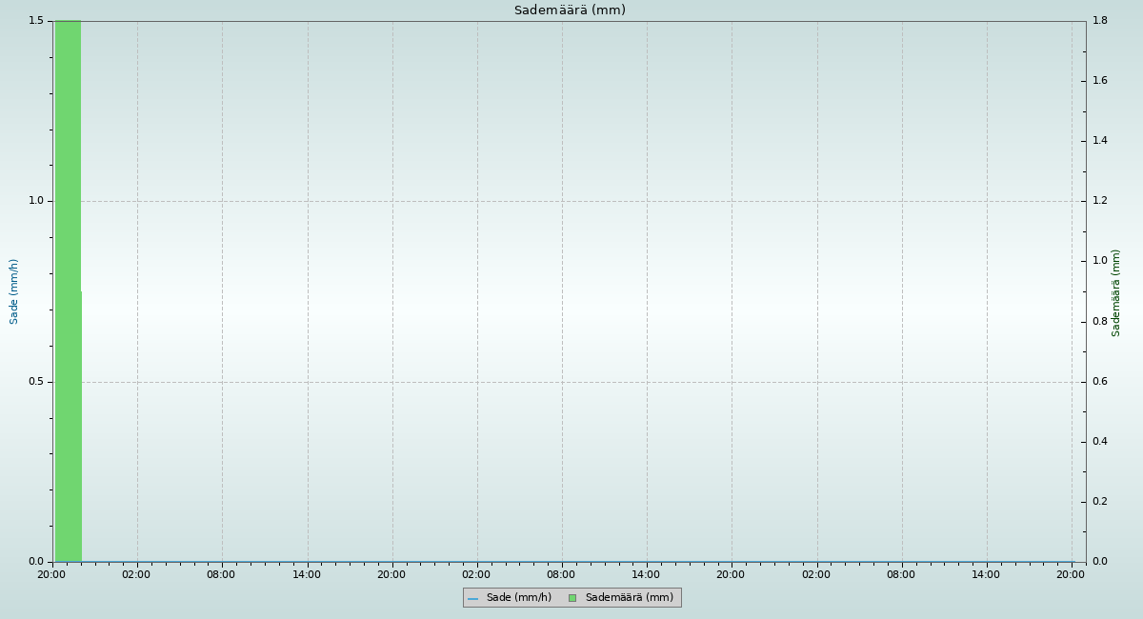Click the 0.5 tick on the left axis
The image size is (1143, 619).
click(38, 382)
